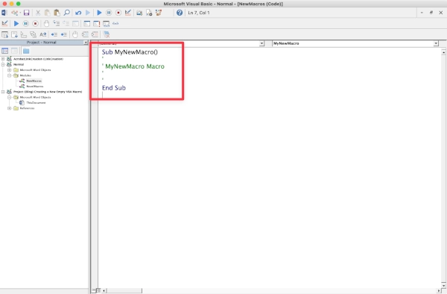This screenshot has width=447, height=294.
Task: Click the horizontal scrollbar's left arrow
Action: point(104,291)
